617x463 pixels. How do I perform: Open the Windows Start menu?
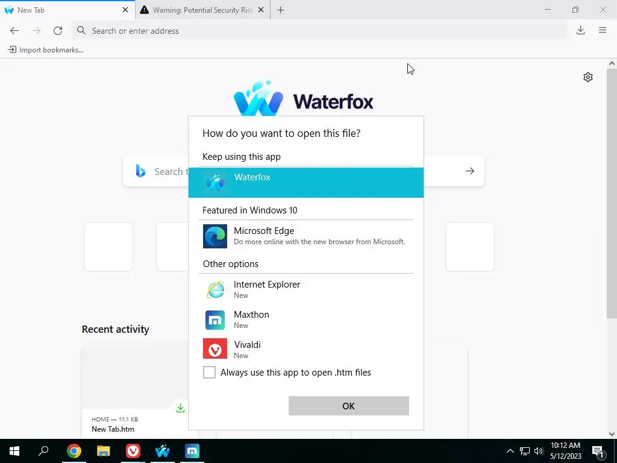point(14,451)
